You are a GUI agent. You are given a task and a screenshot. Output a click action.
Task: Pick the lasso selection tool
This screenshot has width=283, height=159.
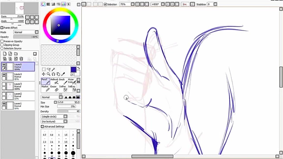coord(49,69)
